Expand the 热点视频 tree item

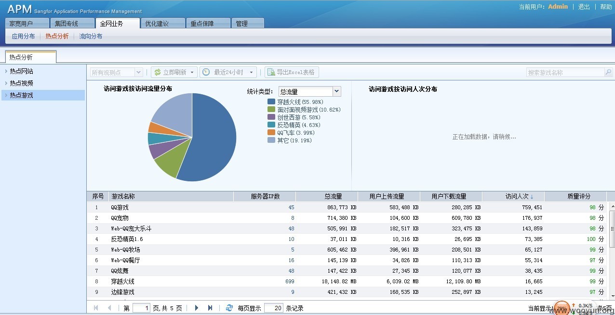click(x=6, y=83)
